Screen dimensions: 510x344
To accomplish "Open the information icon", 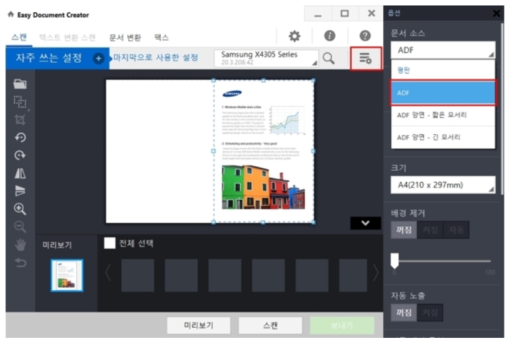I will tap(329, 35).
